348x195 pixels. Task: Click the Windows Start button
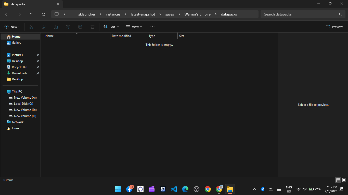118,189
